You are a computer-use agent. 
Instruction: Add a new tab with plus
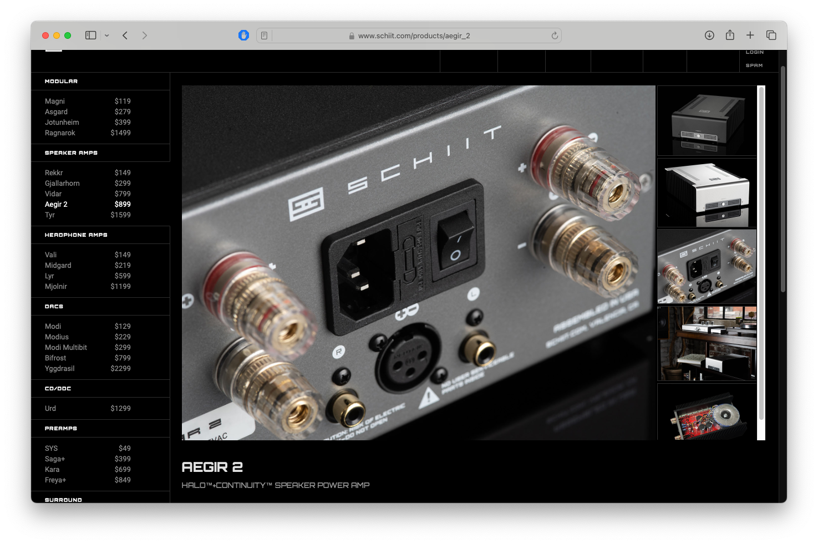click(x=750, y=35)
